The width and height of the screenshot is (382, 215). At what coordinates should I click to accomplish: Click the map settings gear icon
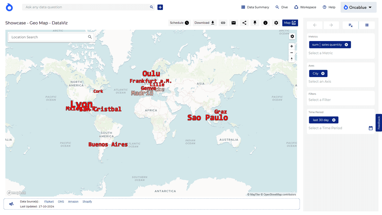click(x=292, y=36)
